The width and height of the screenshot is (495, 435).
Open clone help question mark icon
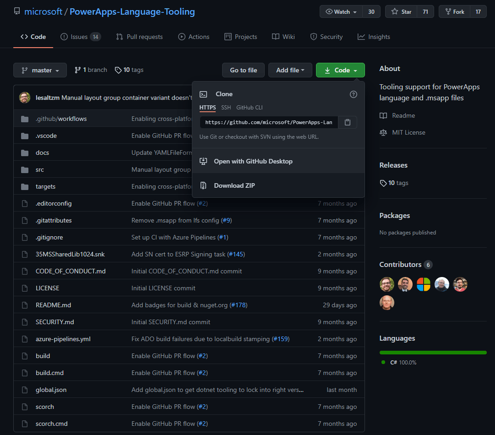click(x=353, y=94)
